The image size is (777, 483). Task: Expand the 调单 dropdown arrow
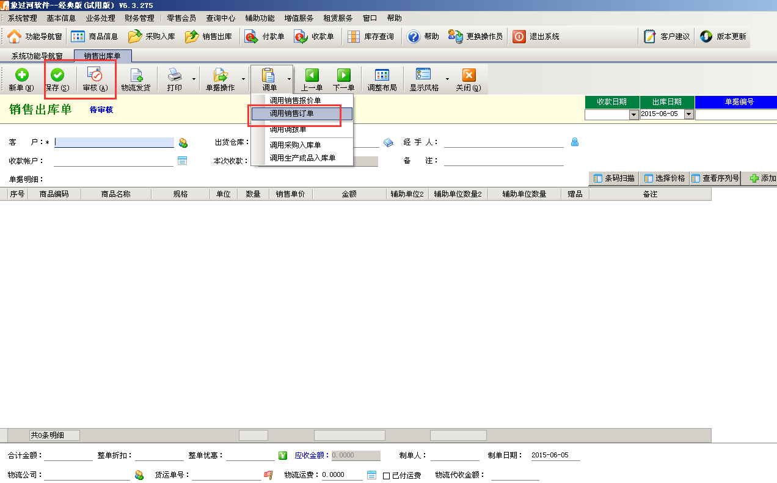click(x=288, y=79)
